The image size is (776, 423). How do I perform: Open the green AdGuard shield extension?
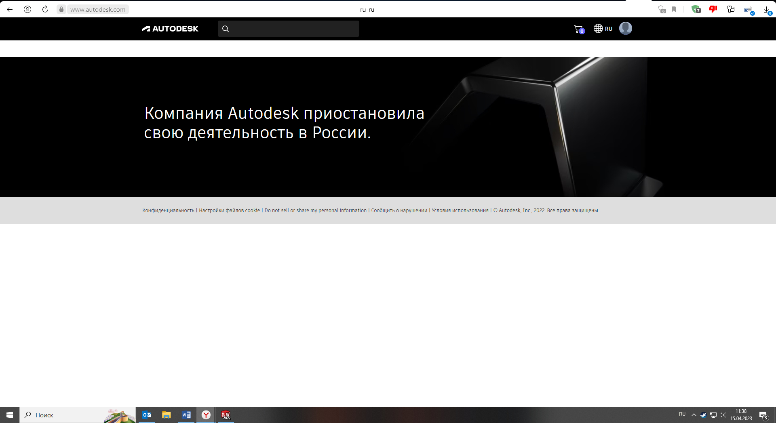(x=696, y=9)
